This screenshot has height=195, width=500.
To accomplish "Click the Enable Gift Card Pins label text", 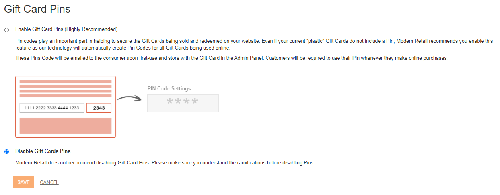I will (x=66, y=29).
